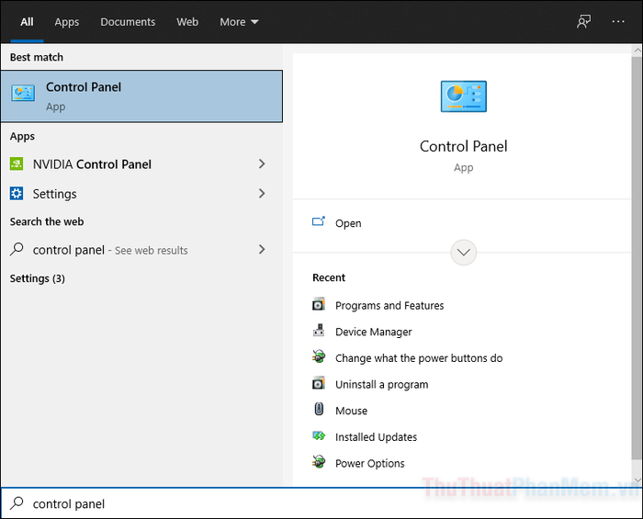This screenshot has height=519, width=643.
Task: Click the Programs and Features icon
Action: click(x=319, y=305)
